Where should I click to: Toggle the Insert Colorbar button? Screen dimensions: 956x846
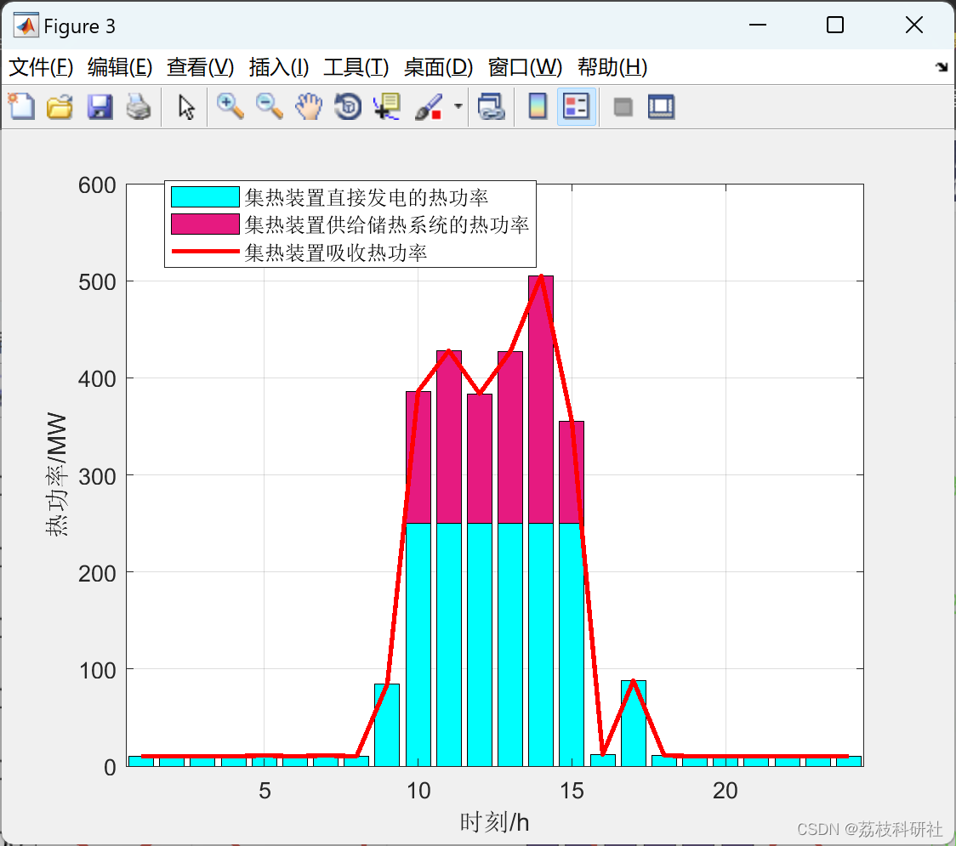(x=537, y=106)
